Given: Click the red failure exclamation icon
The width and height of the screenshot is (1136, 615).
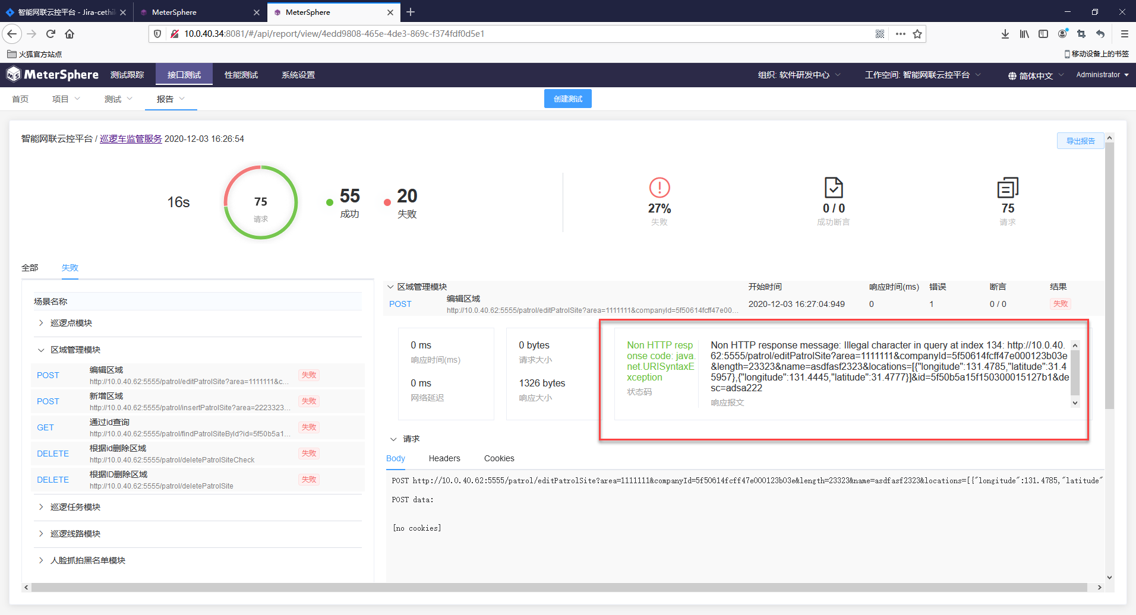Looking at the screenshot, I should [659, 188].
